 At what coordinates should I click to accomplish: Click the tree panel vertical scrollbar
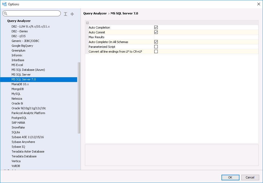point(79,98)
